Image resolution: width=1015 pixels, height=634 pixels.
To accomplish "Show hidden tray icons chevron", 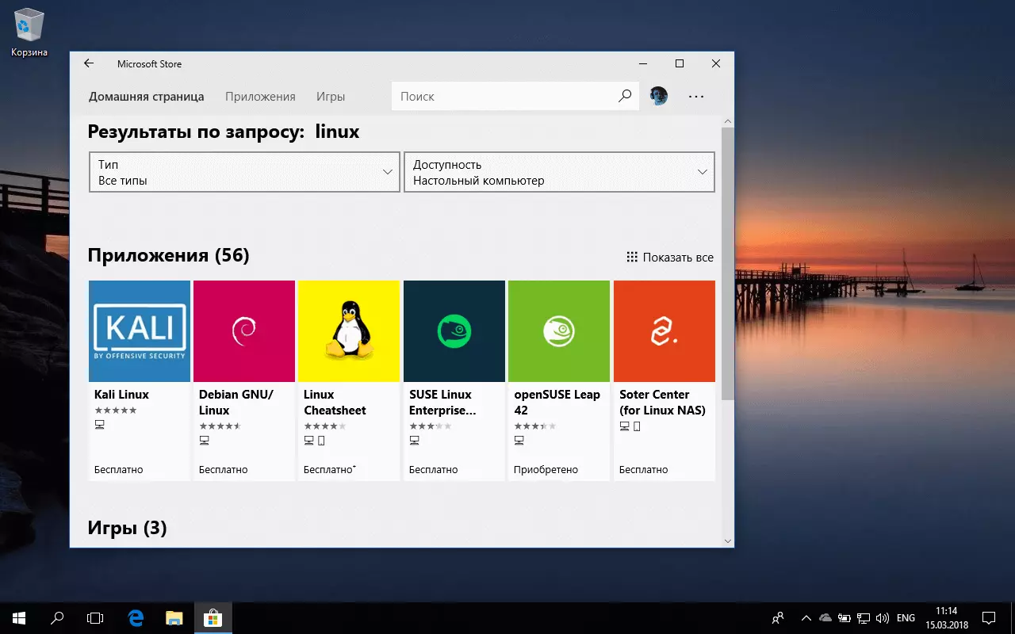I will pyautogui.click(x=806, y=617).
